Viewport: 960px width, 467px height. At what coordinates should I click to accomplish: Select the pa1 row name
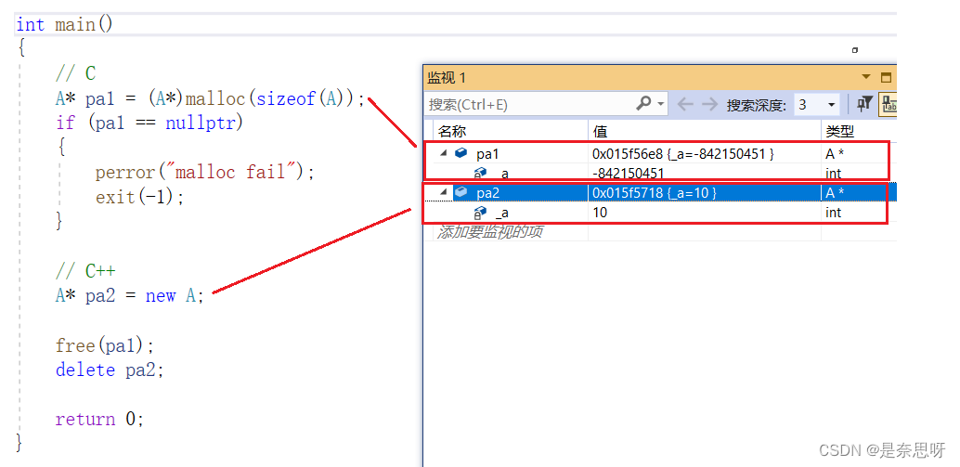pos(487,153)
